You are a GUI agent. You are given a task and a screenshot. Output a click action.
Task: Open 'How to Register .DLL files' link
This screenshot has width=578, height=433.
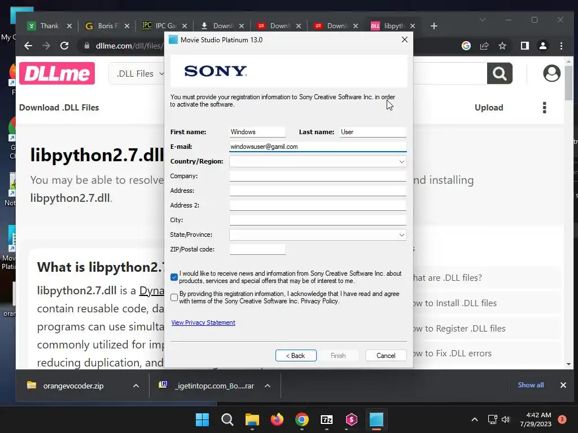[x=459, y=328]
